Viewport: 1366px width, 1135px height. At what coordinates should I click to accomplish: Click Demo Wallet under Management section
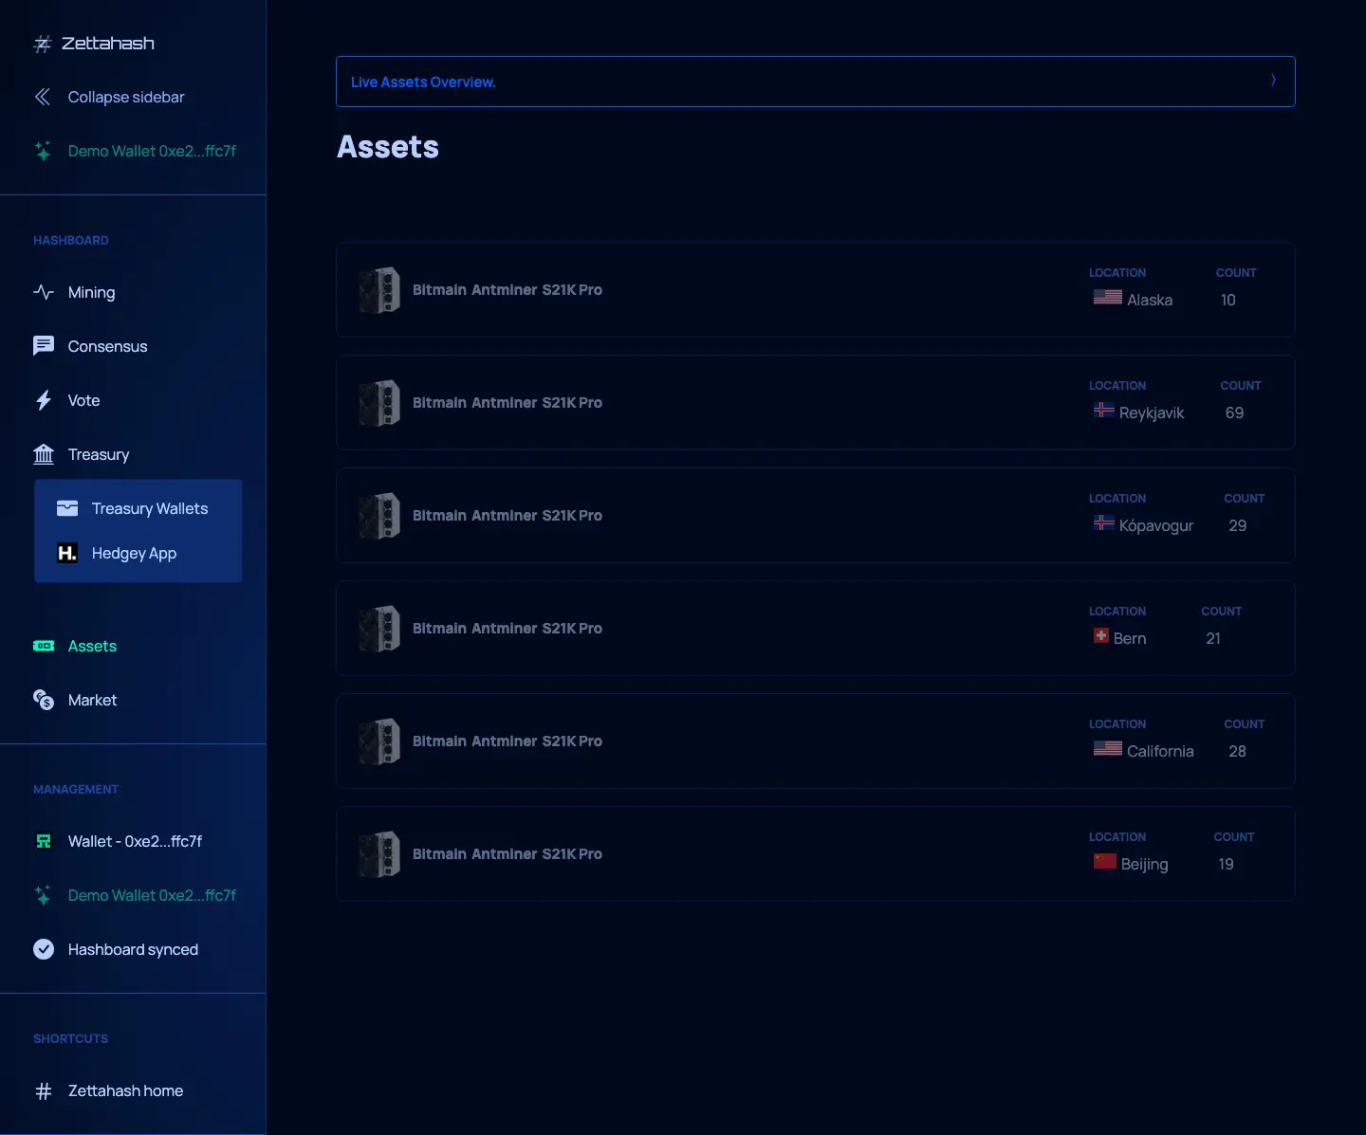pos(152,895)
